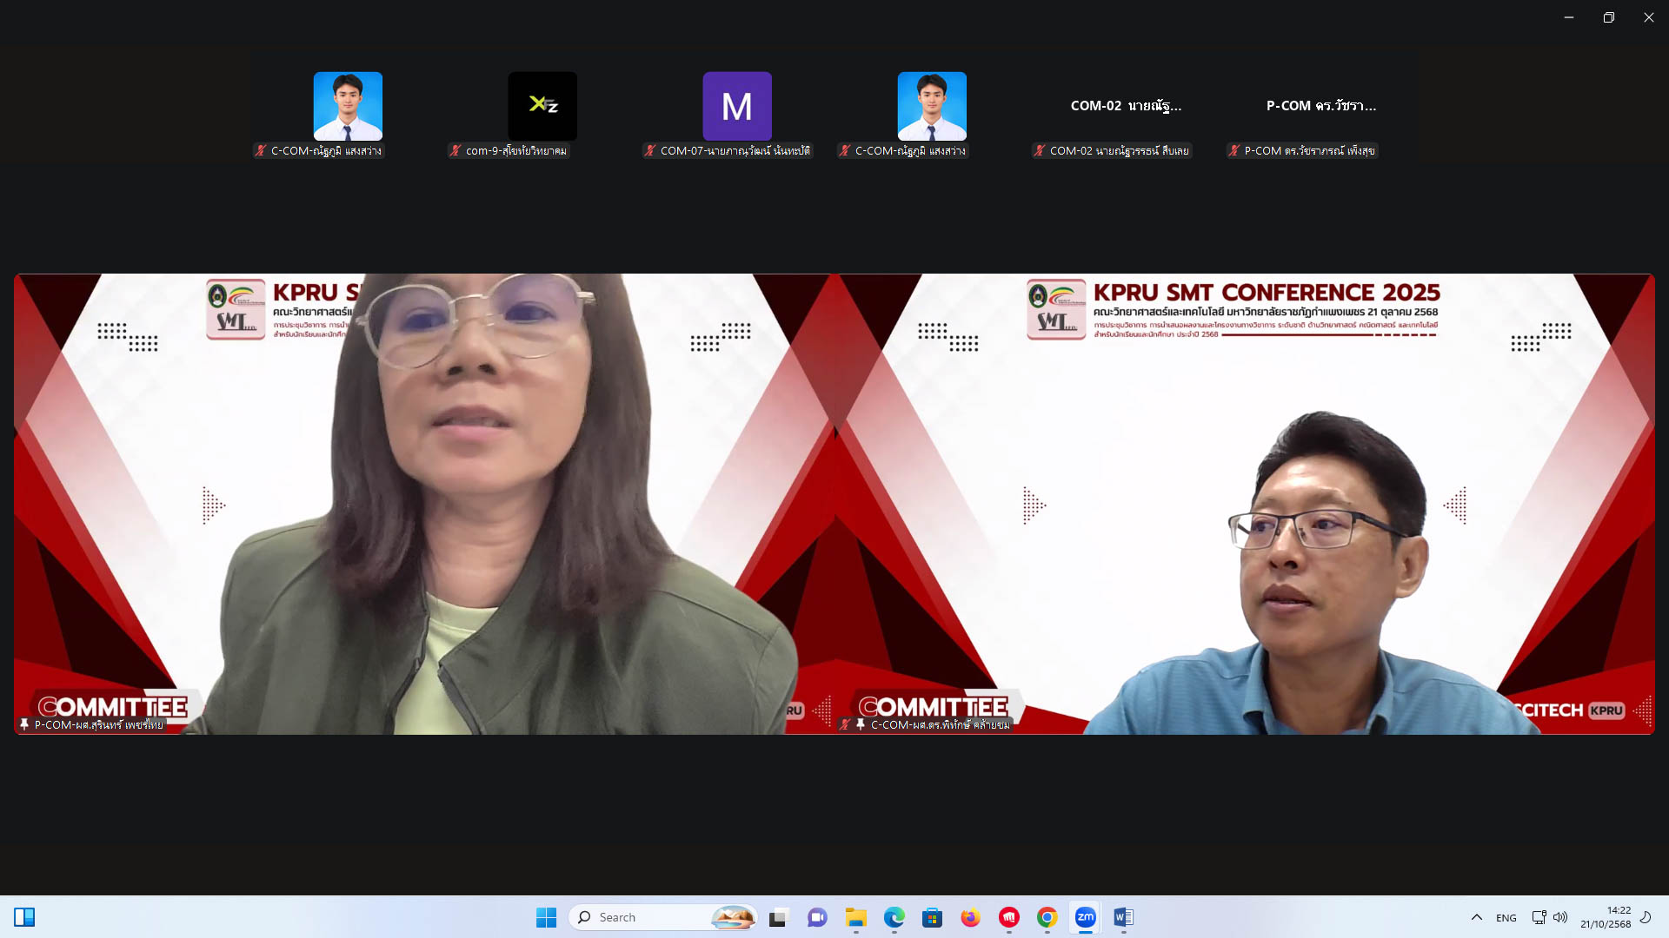Open File Explorer from the taskbar
The height and width of the screenshot is (938, 1669).
click(x=856, y=917)
